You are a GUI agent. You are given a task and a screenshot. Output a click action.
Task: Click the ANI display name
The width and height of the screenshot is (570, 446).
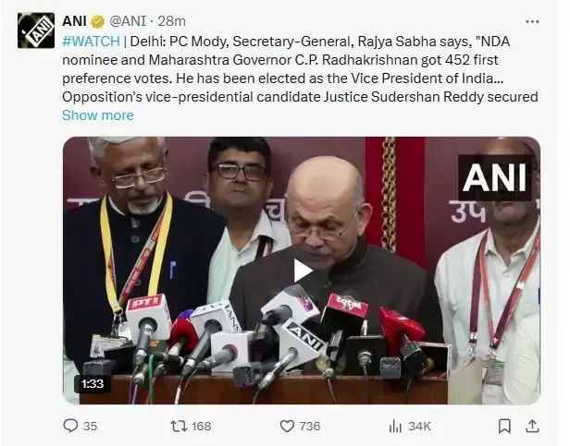[x=74, y=20]
